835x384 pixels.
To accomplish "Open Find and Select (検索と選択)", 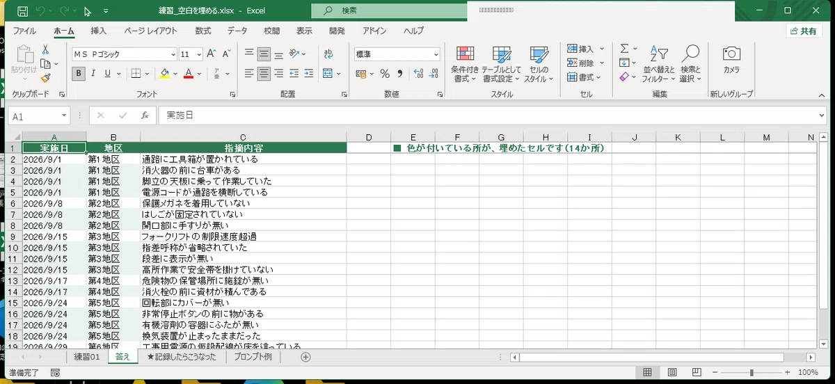I will pyautogui.click(x=691, y=65).
